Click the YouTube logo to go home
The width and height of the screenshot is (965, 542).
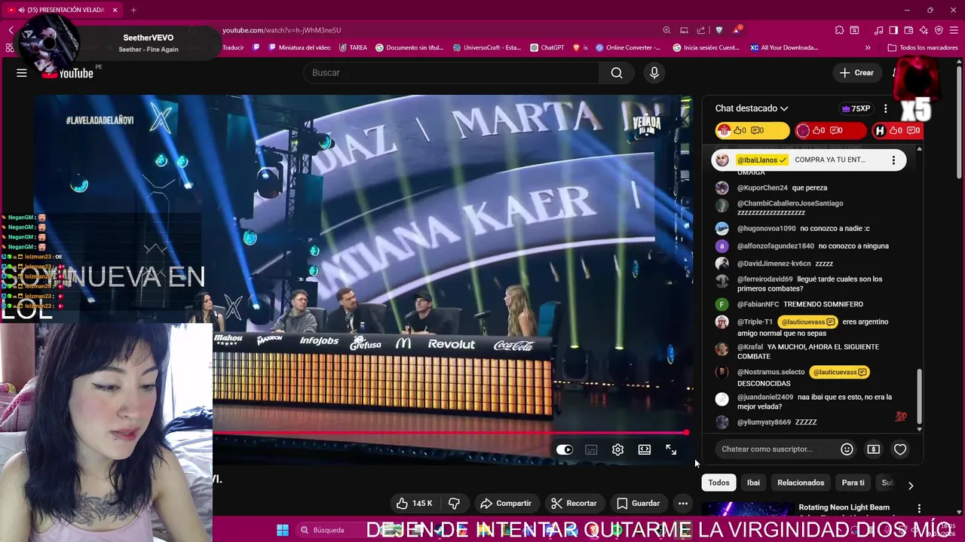pos(68,73)
